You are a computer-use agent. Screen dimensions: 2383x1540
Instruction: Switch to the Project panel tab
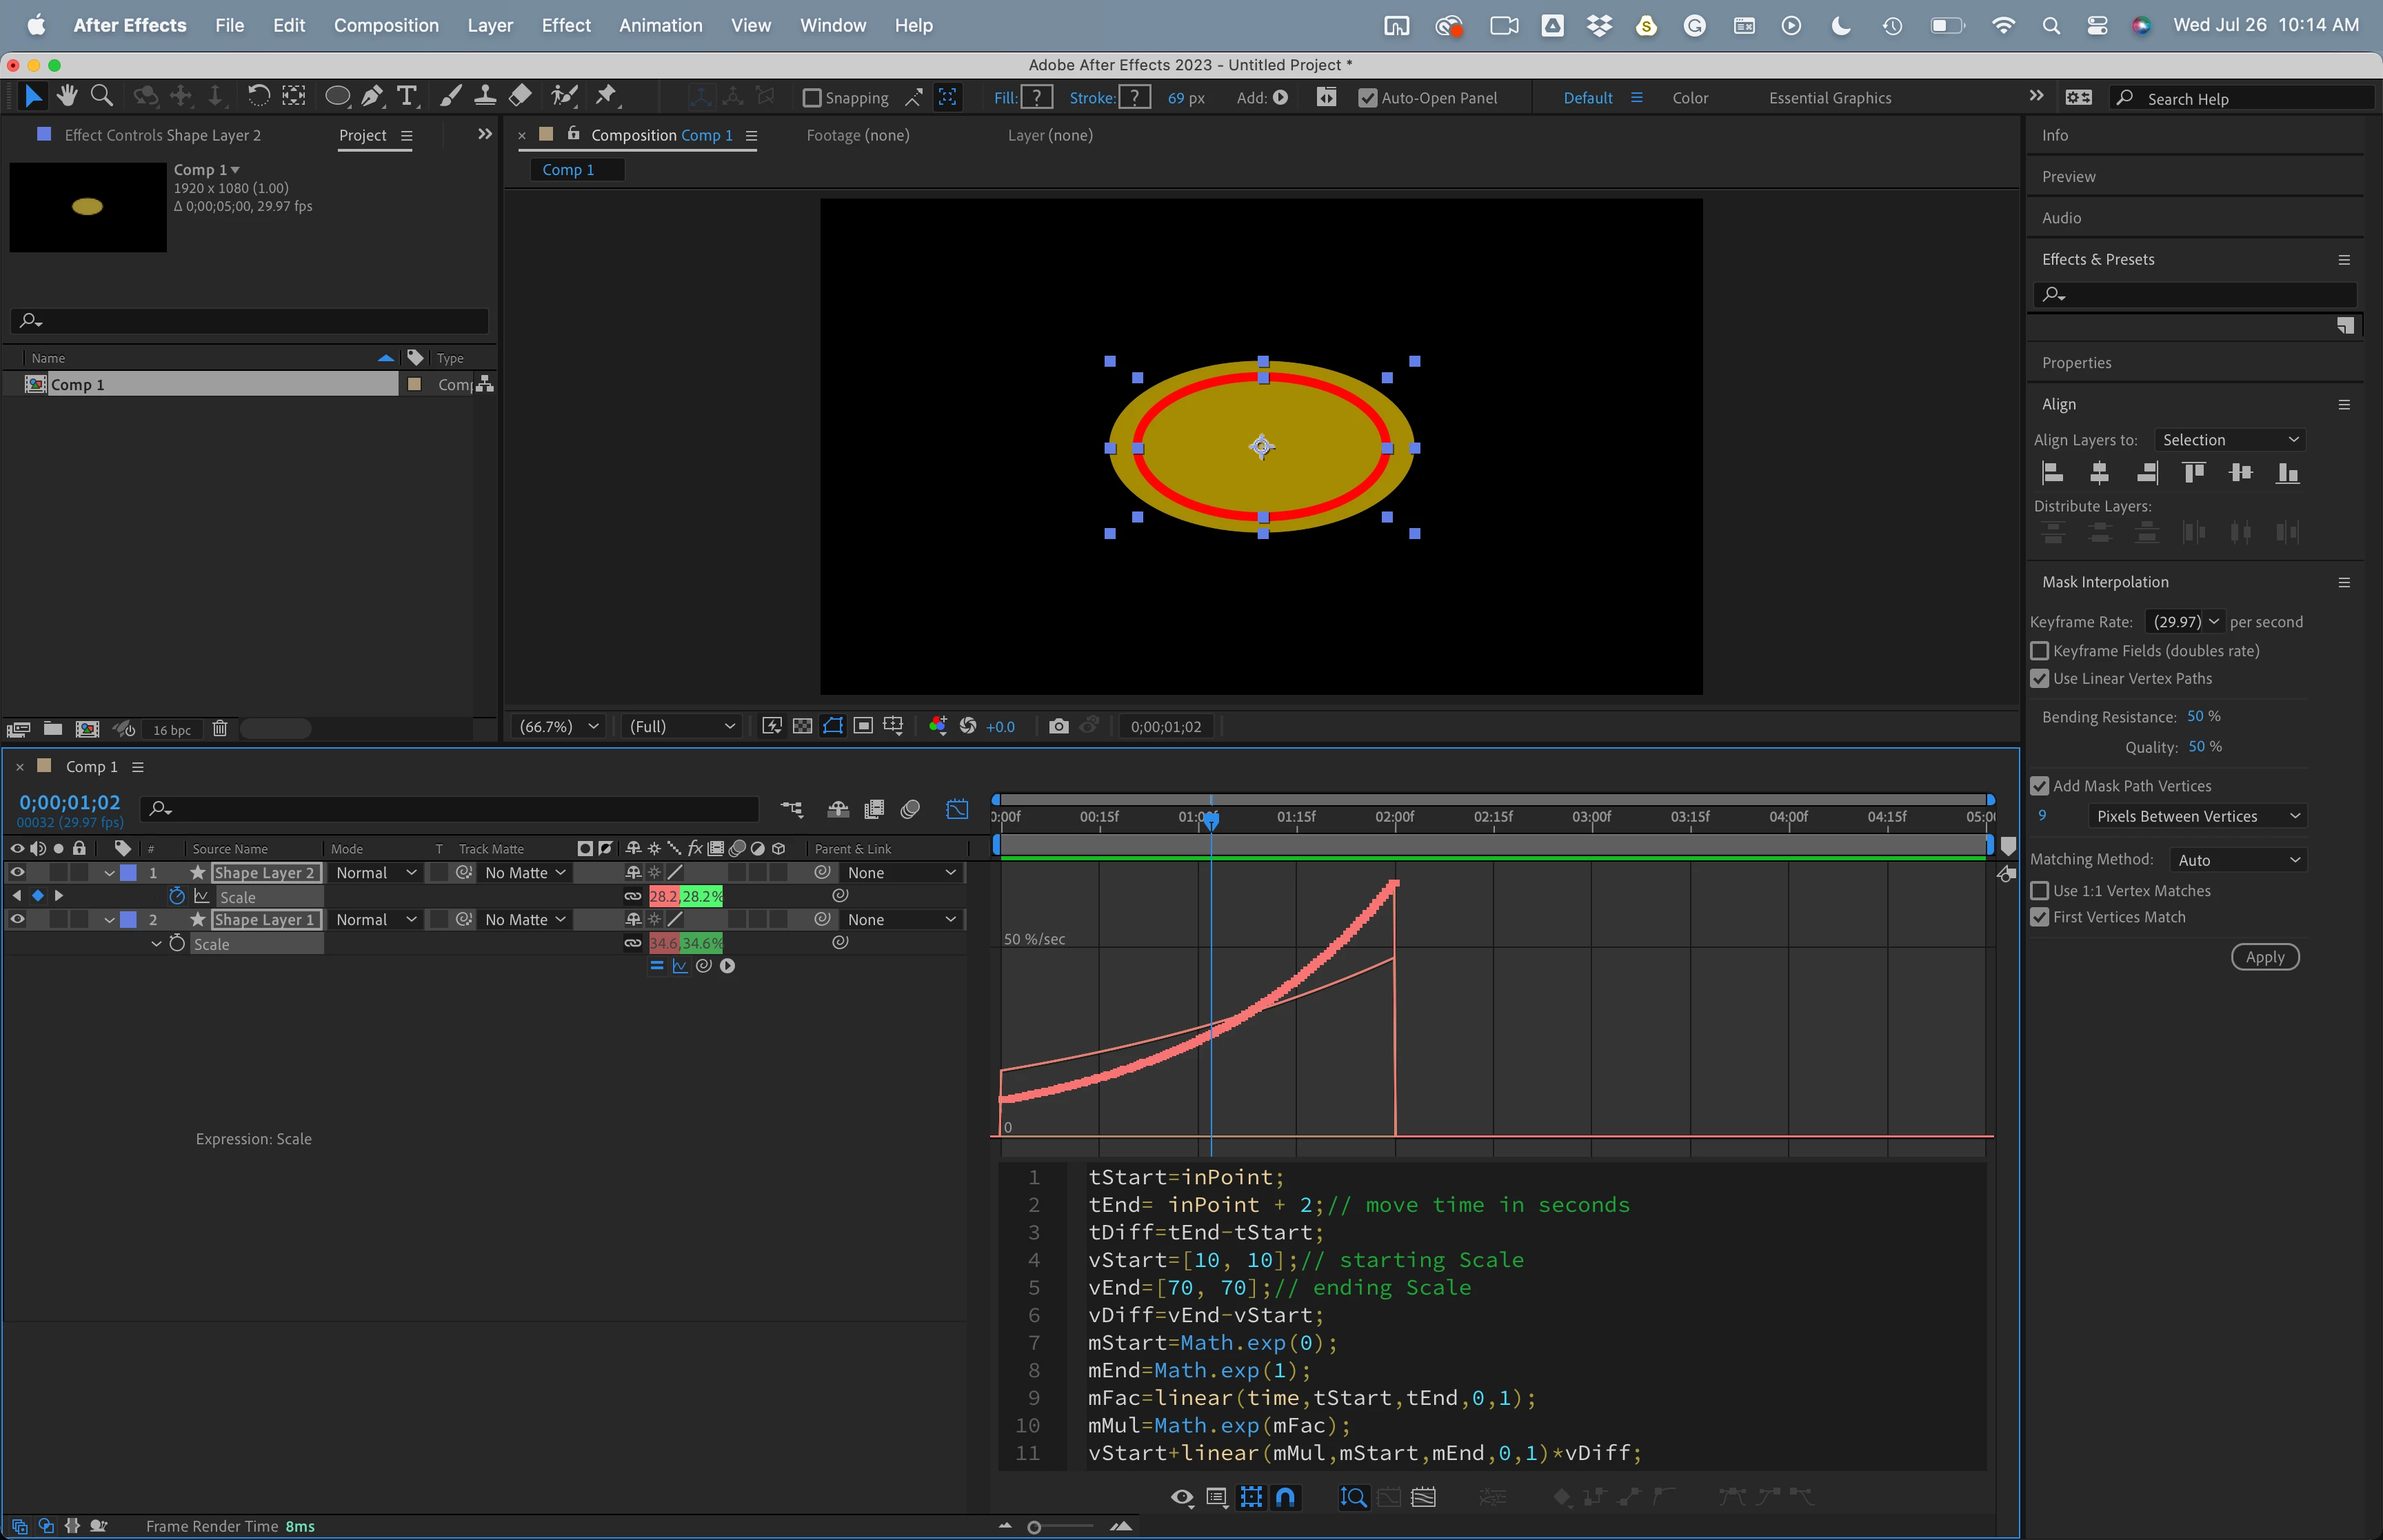tap(362, 135)
